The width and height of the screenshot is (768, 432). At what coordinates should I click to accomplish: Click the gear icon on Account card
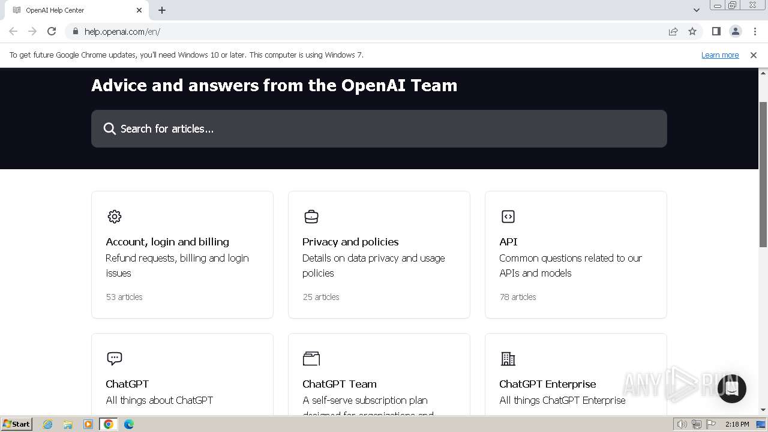114,217
